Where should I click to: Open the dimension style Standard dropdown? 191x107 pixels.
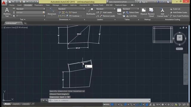click(71, 9)
